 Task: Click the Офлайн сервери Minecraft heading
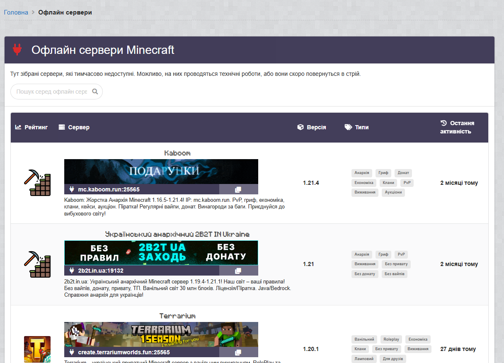[103, 50]
